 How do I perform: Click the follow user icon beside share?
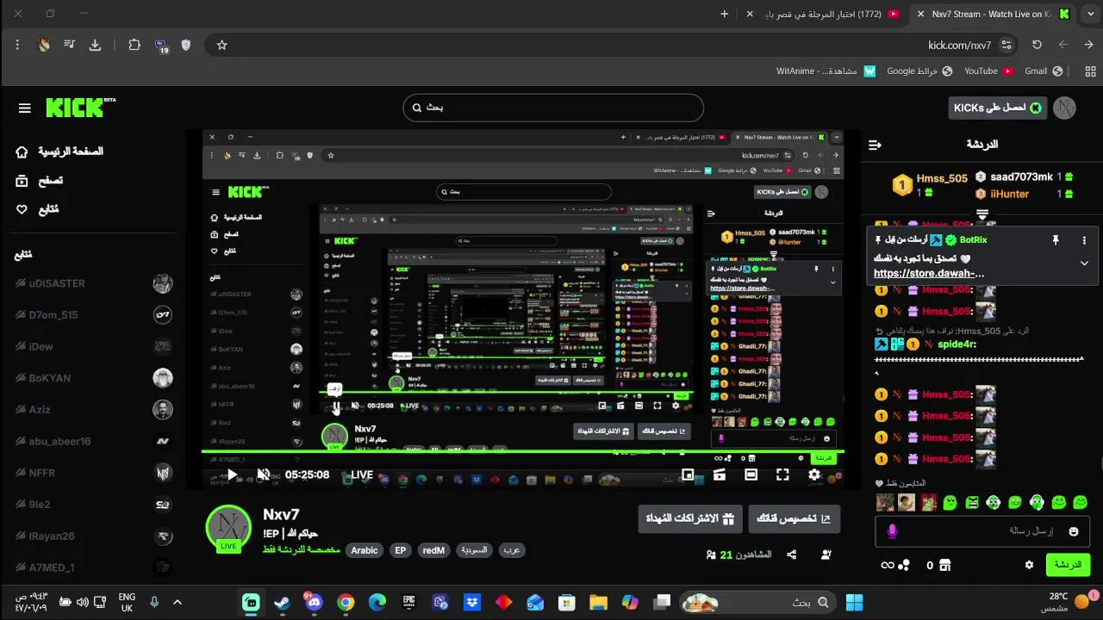click(x=826, y=555)
